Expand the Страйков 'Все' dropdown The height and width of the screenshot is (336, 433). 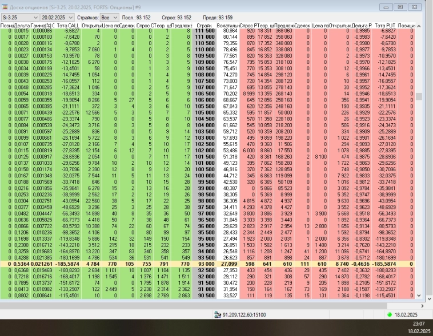click(x=115, y=18)
